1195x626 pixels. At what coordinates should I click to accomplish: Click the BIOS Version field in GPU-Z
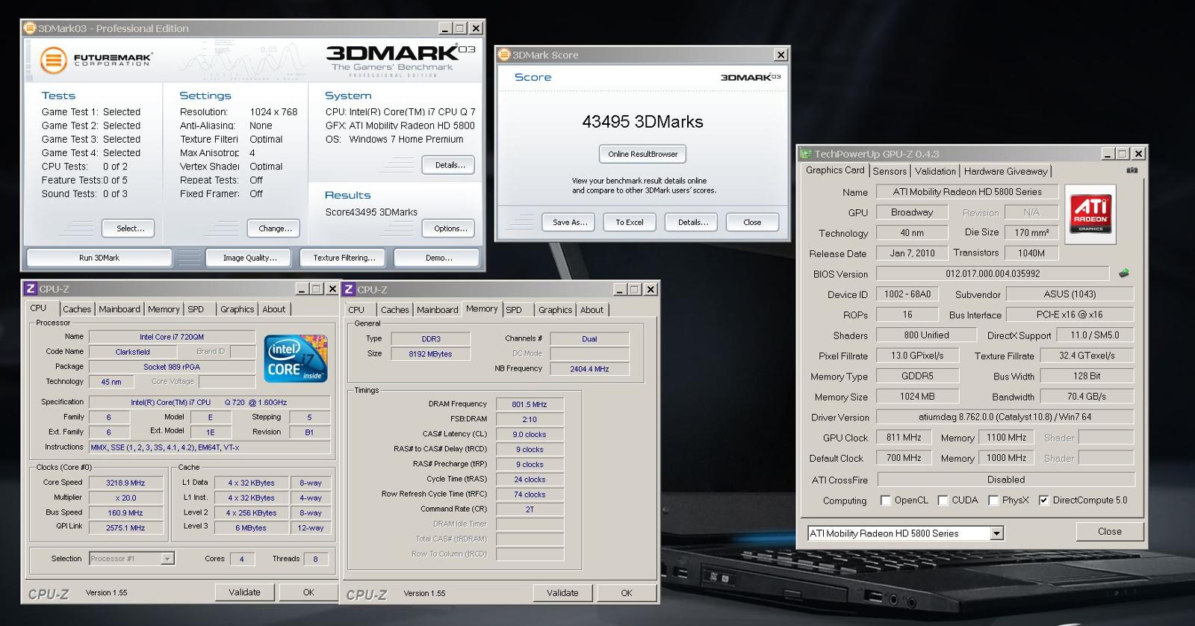[993, 273]
